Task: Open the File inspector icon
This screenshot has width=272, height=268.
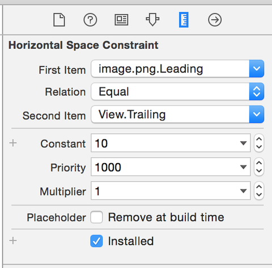Action: coord(59,20)
